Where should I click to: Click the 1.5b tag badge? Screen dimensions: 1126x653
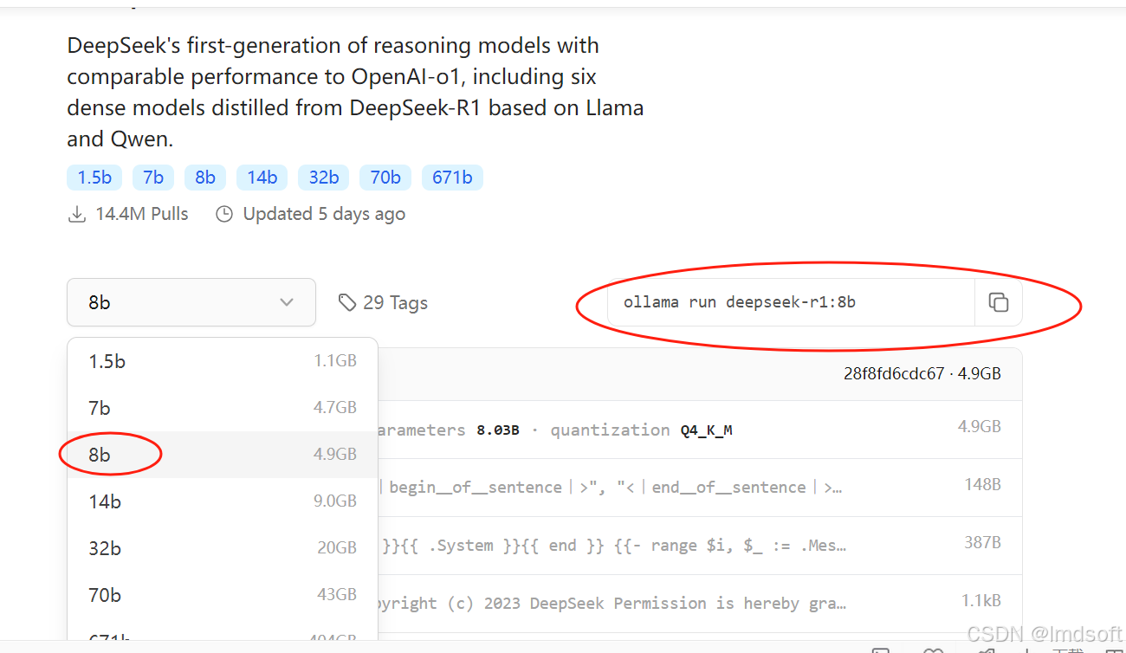(94, 178)
